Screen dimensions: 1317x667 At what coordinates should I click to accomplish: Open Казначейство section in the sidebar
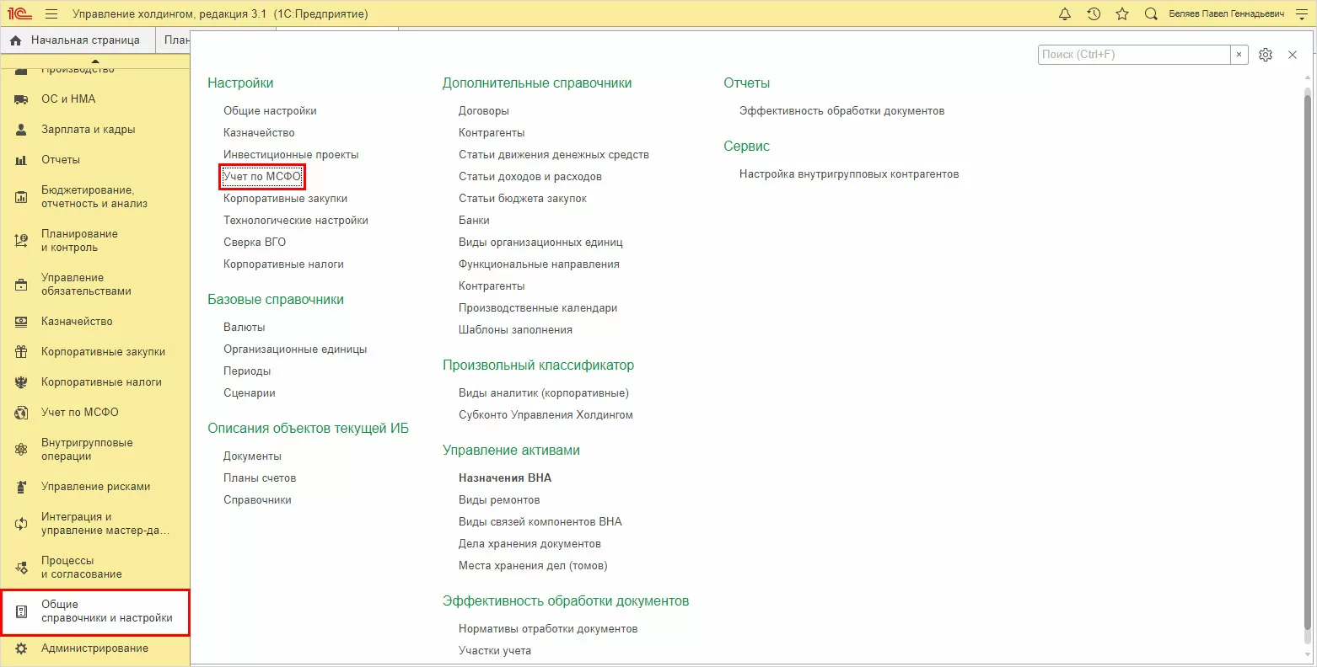[95, 321]
